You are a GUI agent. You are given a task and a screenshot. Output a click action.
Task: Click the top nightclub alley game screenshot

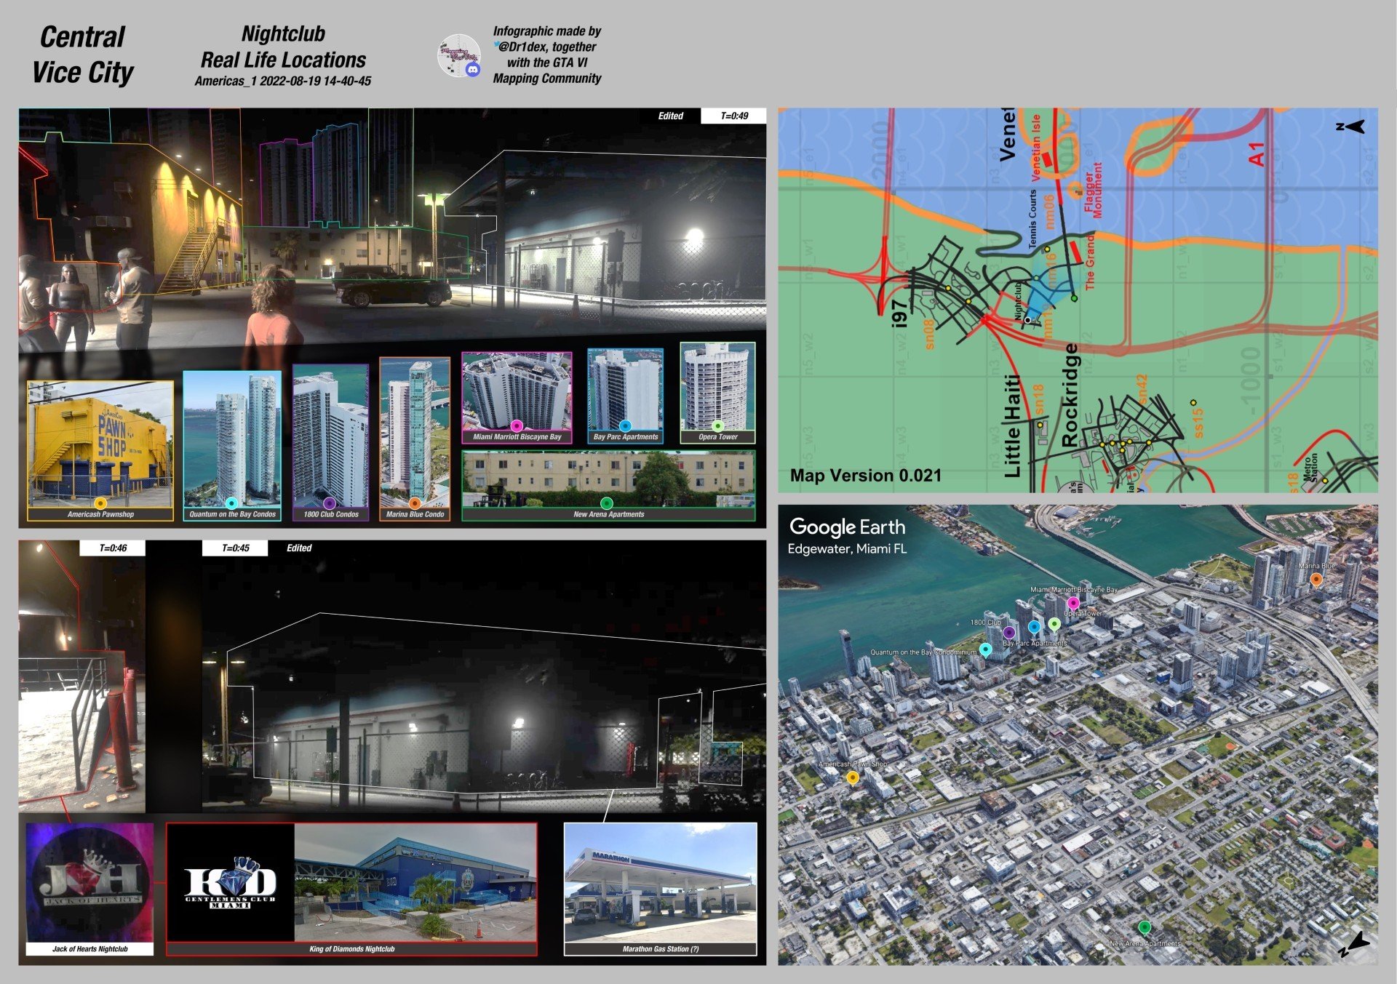tap(392, 229)
